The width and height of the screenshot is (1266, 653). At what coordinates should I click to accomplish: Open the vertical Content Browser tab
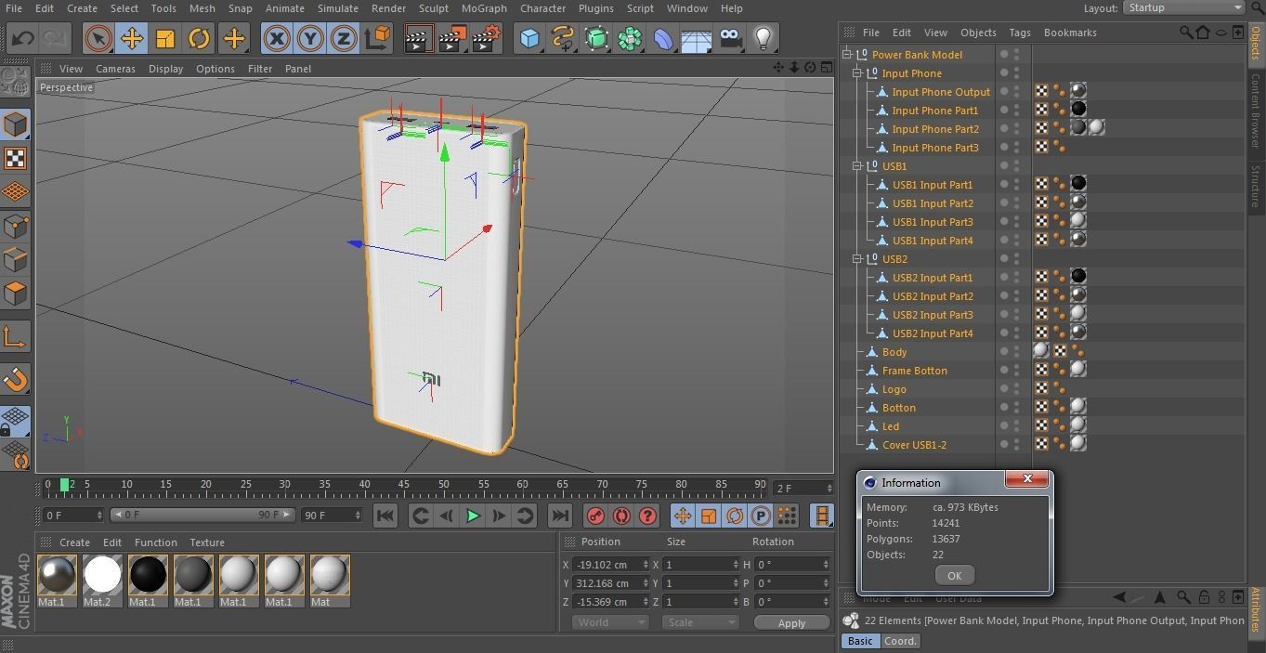tap(1255, 111)
